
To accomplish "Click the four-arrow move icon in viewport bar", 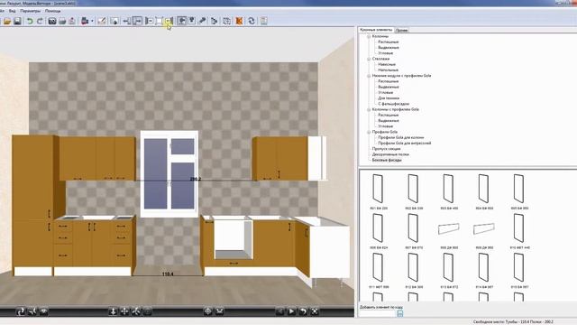I will pyautogui.click(x=124, y=311).
